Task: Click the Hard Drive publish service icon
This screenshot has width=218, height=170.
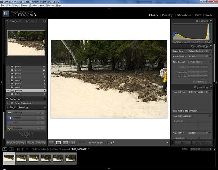Action: [10, 113]
